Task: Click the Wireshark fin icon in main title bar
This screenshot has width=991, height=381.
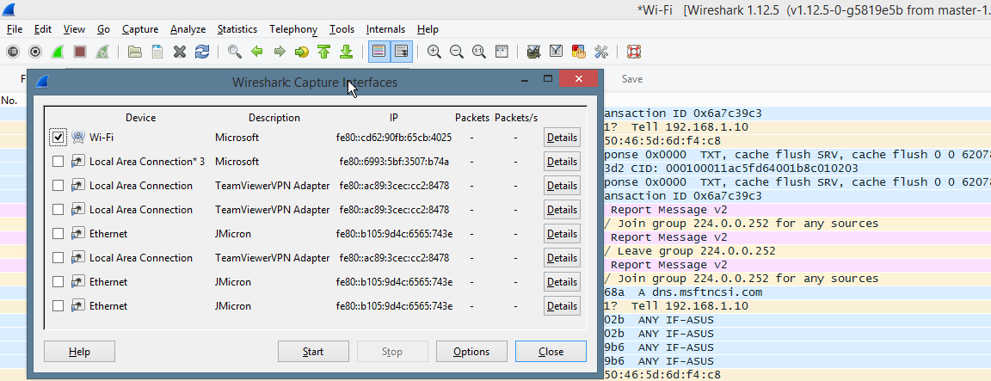Action: [x=9, y=10]
